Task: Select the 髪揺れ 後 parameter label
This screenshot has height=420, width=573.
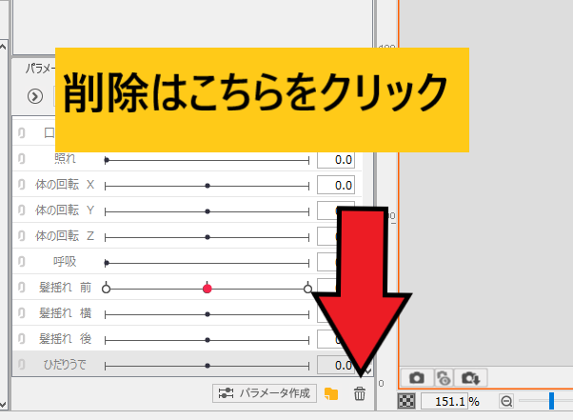Action: tap(65, 339)
